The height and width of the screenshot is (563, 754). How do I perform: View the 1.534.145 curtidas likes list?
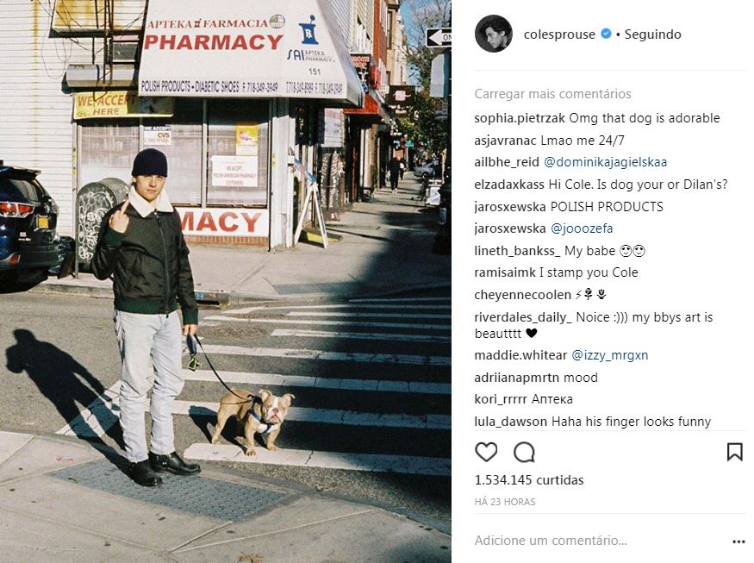[x=529, y=480]
